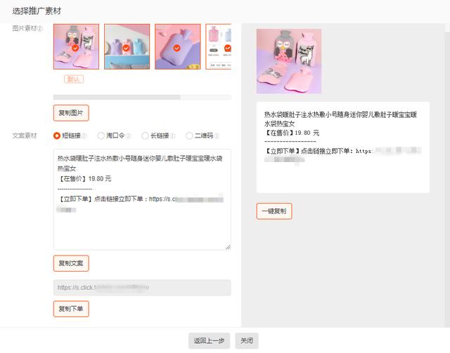Choose the 二维码 radio option
Viewport: 450px width, 353px height.
pyautogui.click(x=189, y=135)
